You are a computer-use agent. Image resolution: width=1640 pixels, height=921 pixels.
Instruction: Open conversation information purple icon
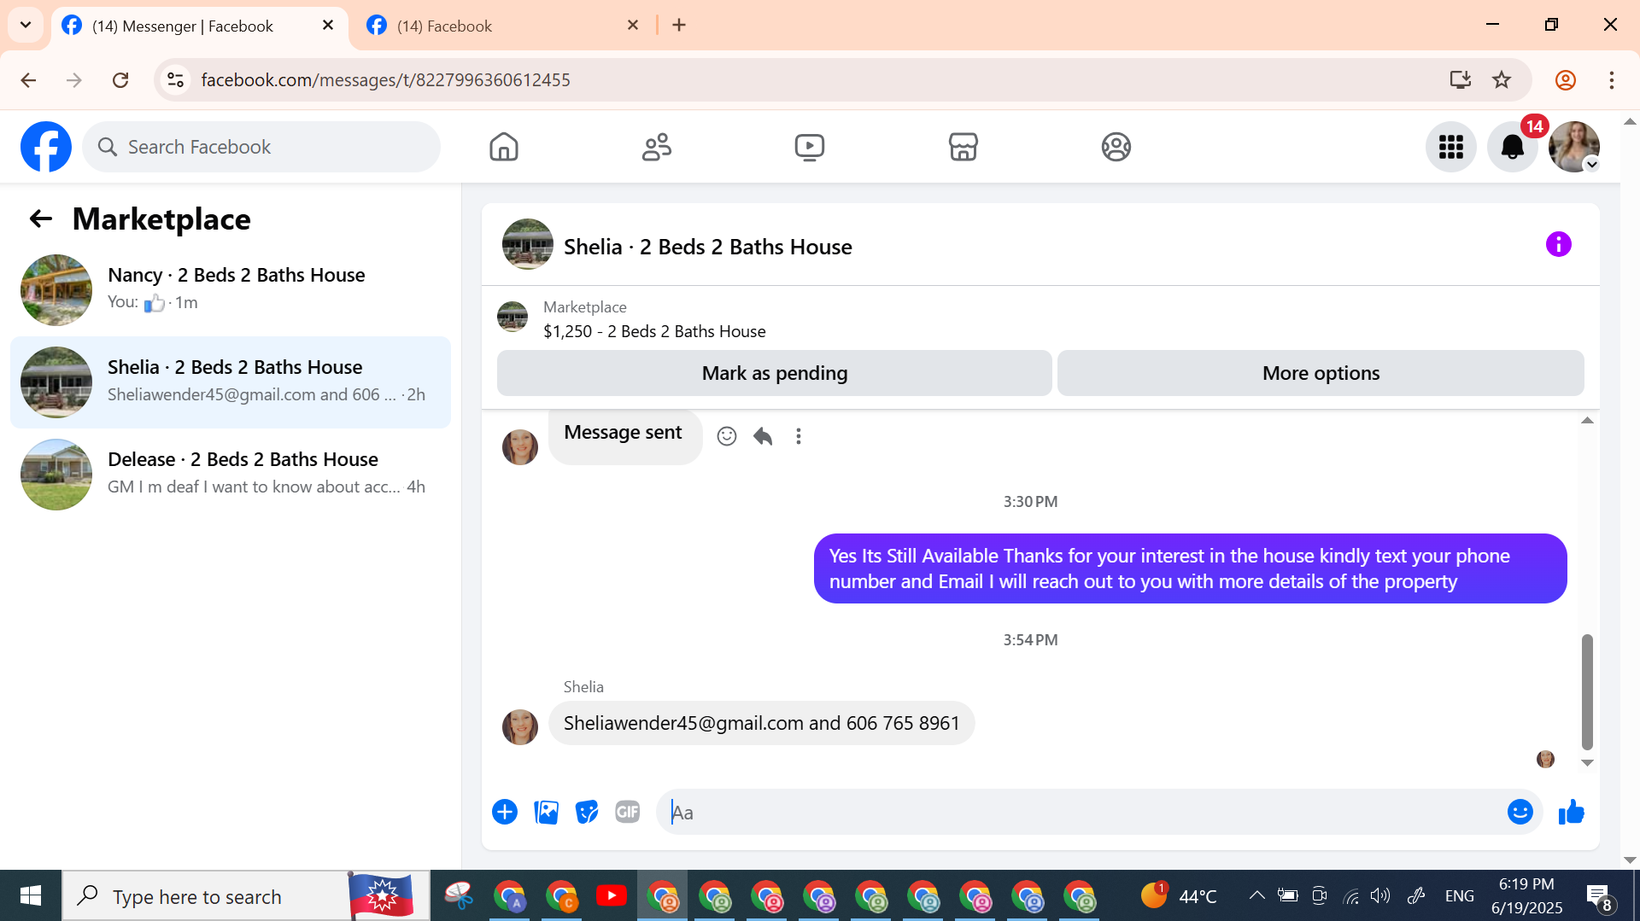click(x=1559, y=245)
